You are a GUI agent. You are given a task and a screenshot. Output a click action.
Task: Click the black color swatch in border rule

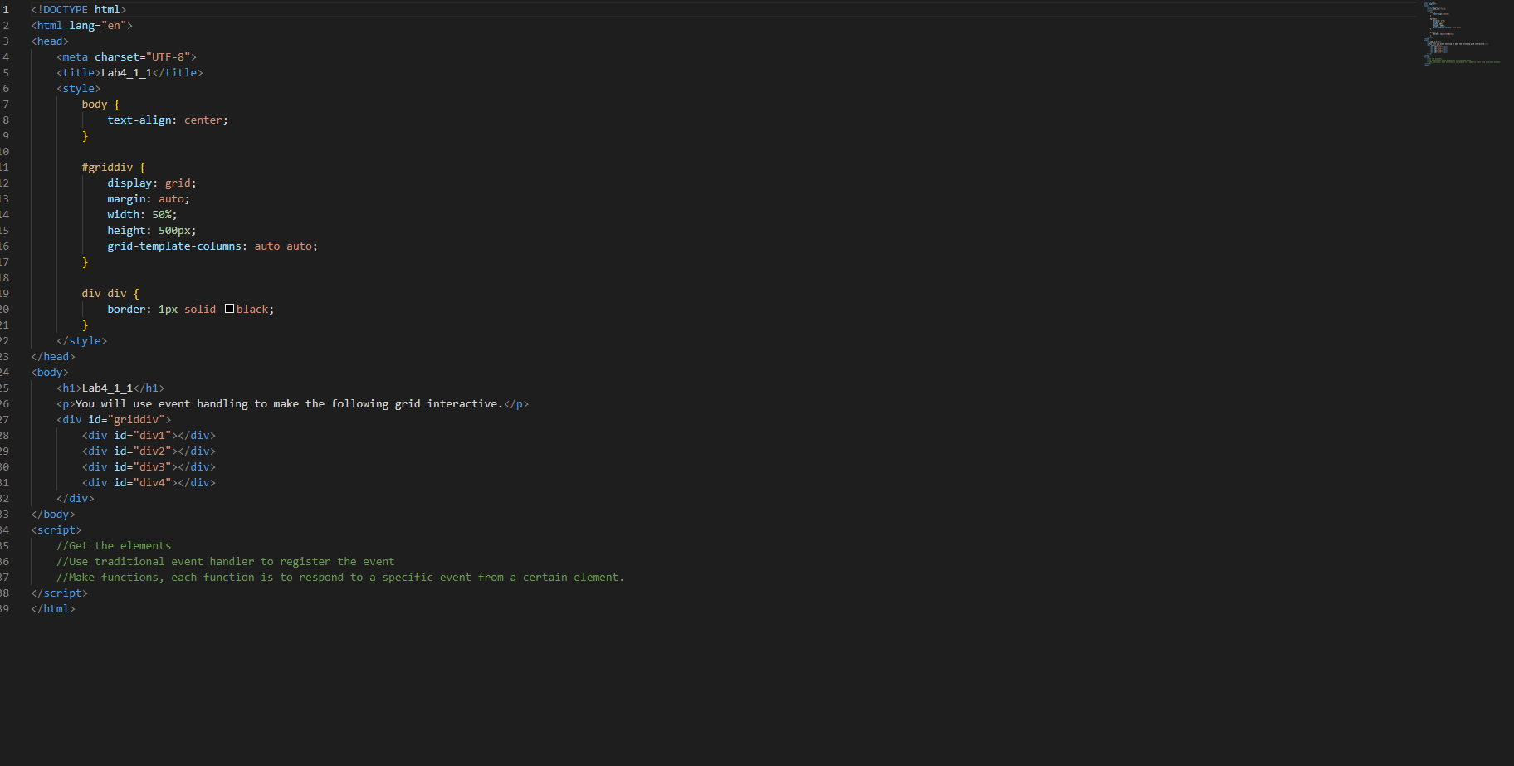[x=229, y=309]
